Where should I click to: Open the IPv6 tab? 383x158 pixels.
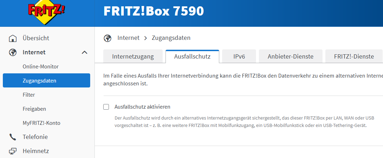pyautogui.click(x=239, y=56)
